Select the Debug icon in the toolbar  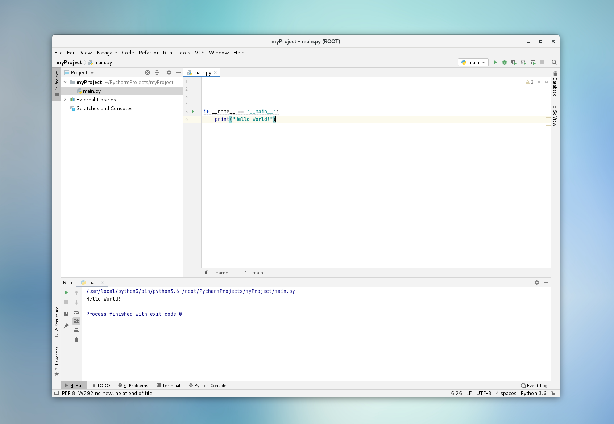tap(505, 62)
